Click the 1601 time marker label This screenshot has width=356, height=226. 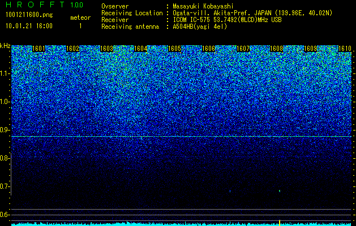point(38,49)
